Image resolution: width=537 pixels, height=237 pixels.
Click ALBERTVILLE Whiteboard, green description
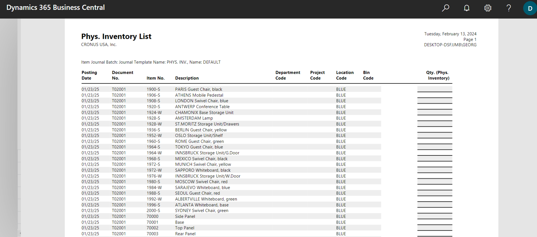pyautogui.click(x=206, y=199)
